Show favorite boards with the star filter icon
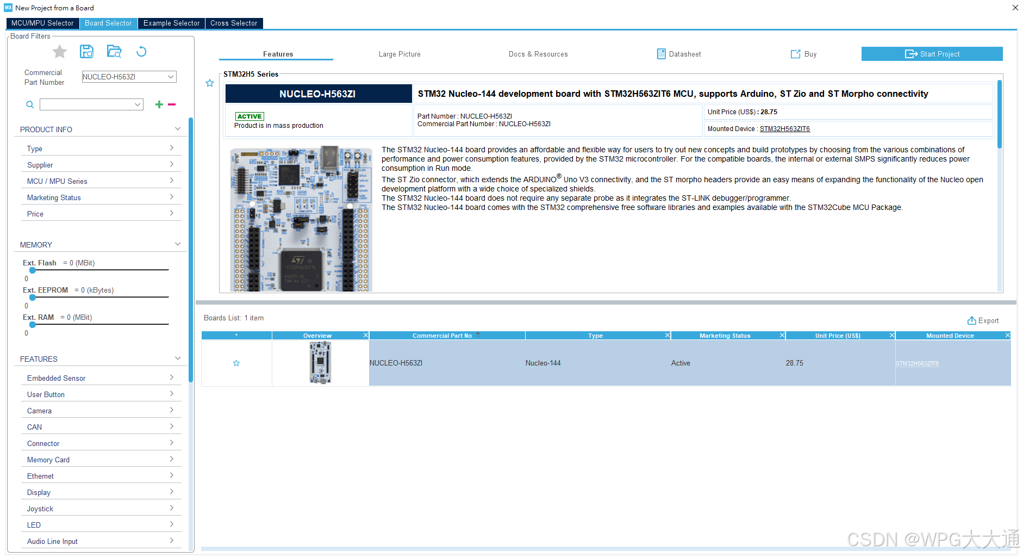The image size is (1023, 557). coord(59,52)
